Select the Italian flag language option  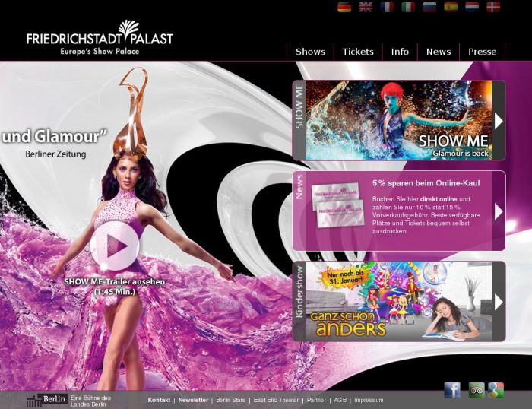(x=408, y=7)
